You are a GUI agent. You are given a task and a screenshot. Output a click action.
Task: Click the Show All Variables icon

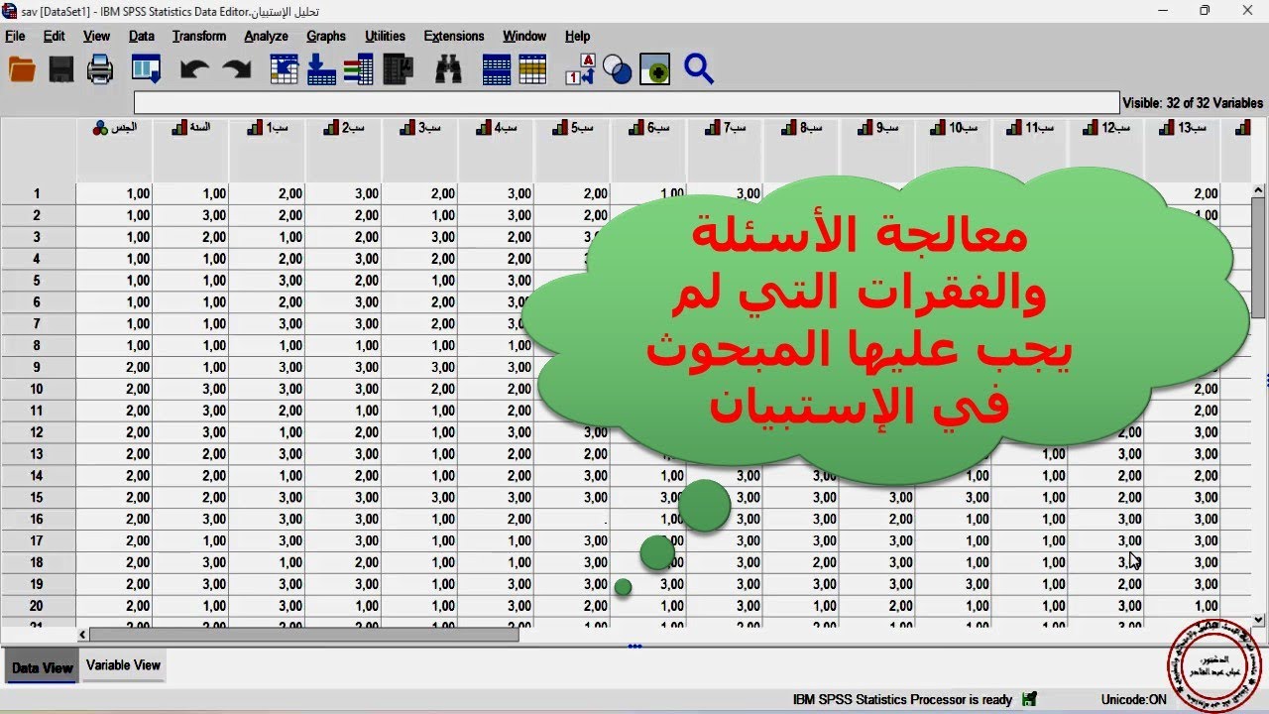pyautogui.click(x=654, y=69)
